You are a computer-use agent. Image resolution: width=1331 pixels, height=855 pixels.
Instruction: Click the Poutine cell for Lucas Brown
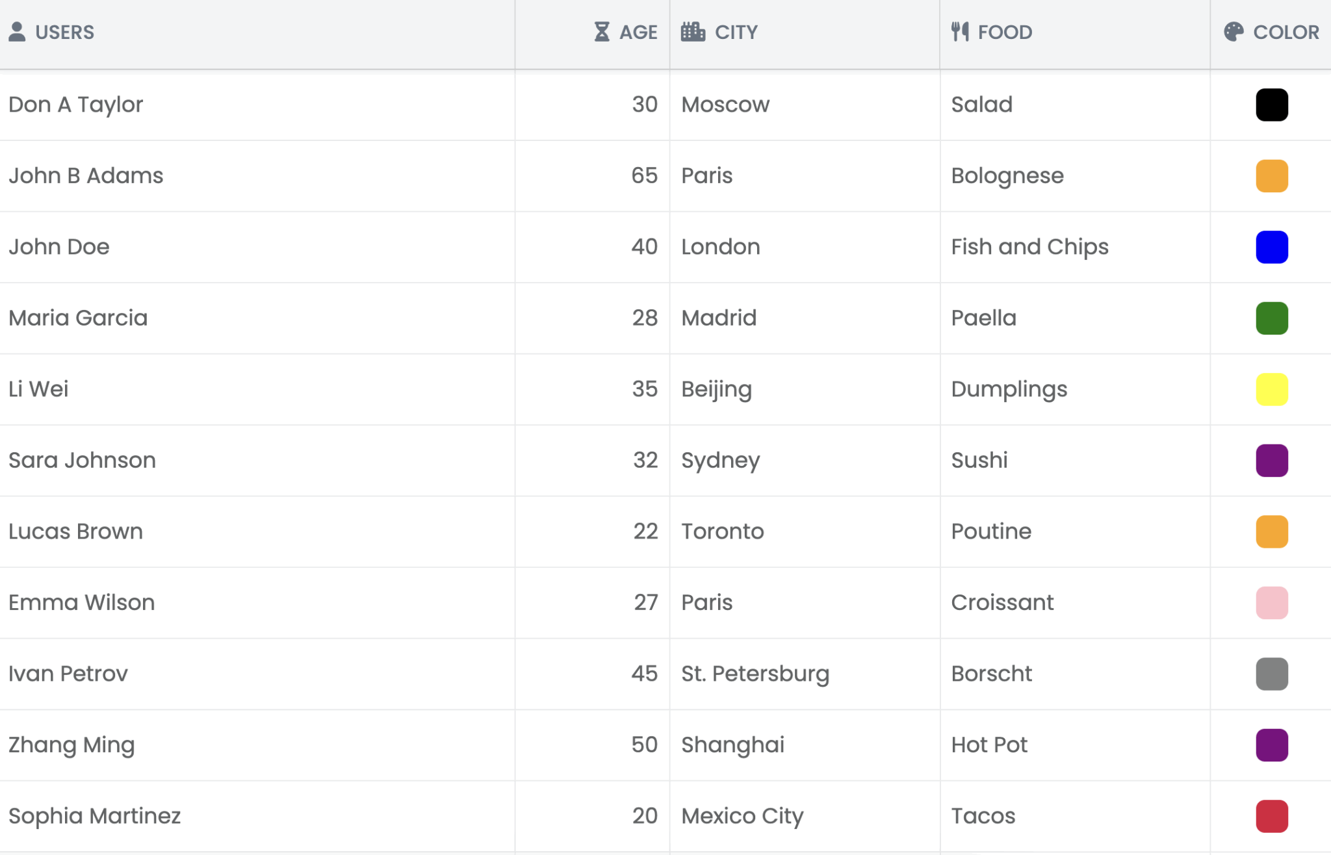(990, 531)
